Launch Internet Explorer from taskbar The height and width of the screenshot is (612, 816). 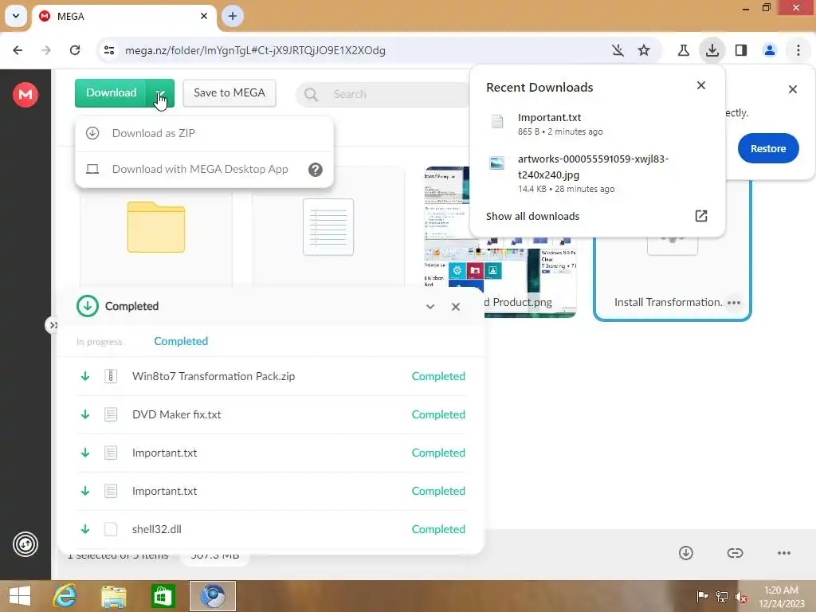pos(65,596)
